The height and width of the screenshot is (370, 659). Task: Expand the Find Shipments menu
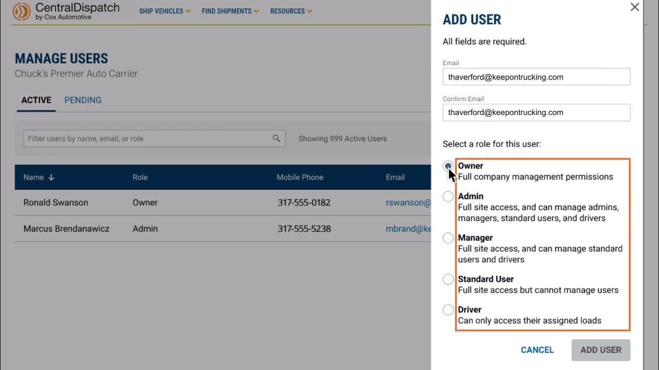[230, 11]
